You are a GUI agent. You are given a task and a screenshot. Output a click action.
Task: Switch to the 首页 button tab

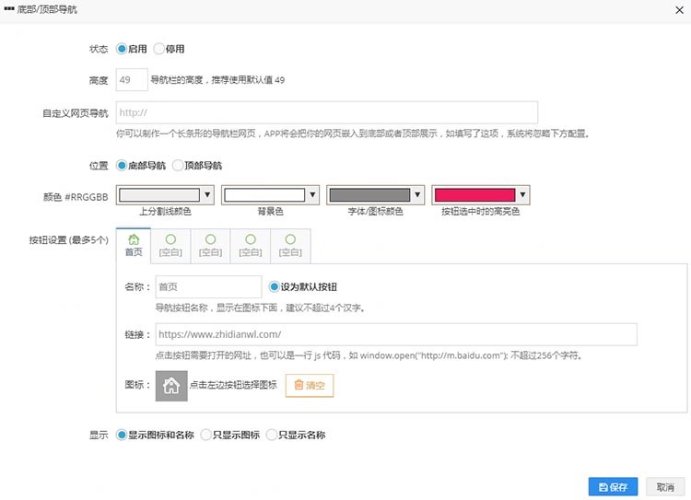[134, 246]
